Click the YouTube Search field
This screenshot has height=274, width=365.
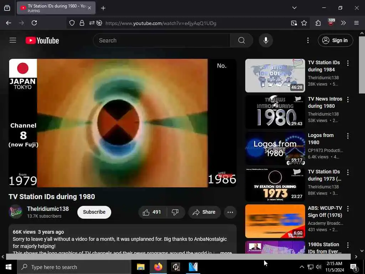161,40
